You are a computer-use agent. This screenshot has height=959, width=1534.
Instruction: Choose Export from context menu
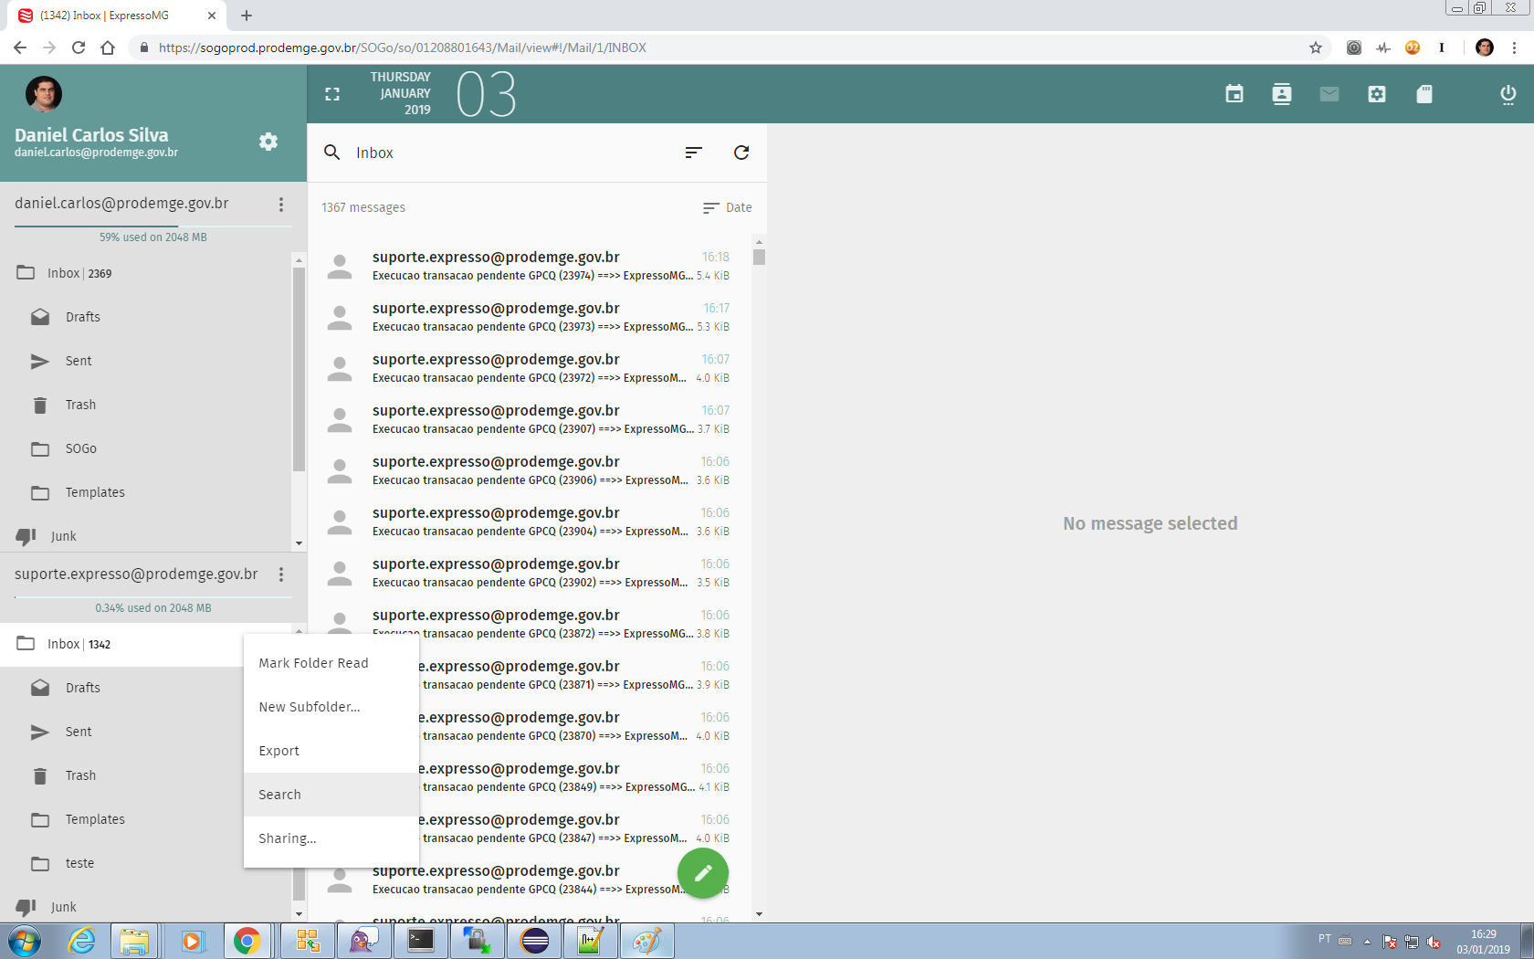[x=279, y=751]
